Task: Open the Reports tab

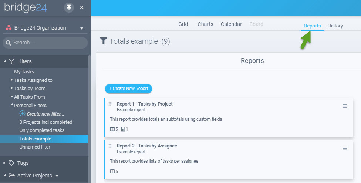Action: [x=313, y=26]
